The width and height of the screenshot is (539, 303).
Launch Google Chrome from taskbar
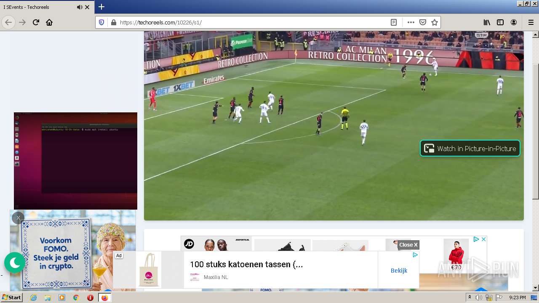[76, 298]
